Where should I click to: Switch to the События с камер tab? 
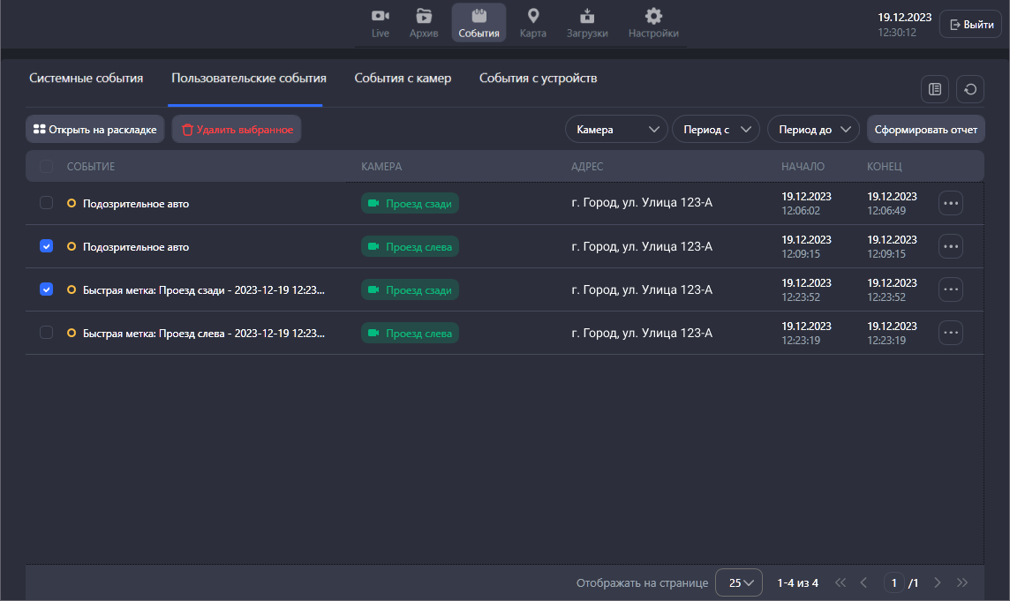[403, 79]
